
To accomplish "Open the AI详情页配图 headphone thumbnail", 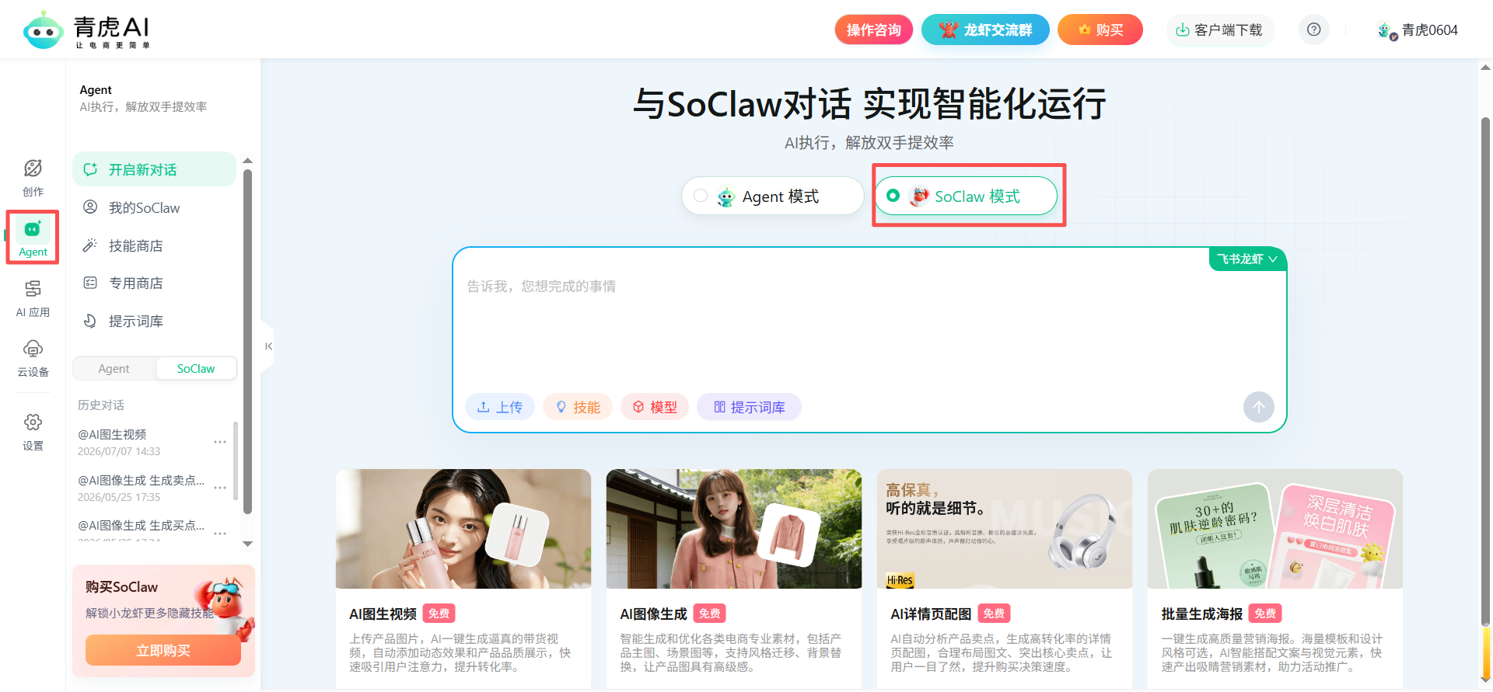I will pos(1005,529).
